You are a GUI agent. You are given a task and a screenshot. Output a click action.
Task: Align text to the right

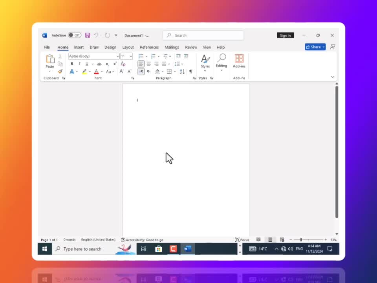point(157,64)
